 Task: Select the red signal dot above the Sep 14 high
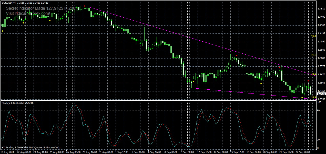click(237, 55)
